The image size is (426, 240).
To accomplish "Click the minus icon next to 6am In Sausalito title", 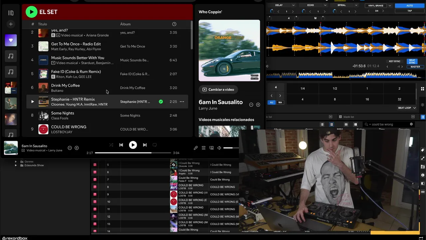I will [251, 105].
